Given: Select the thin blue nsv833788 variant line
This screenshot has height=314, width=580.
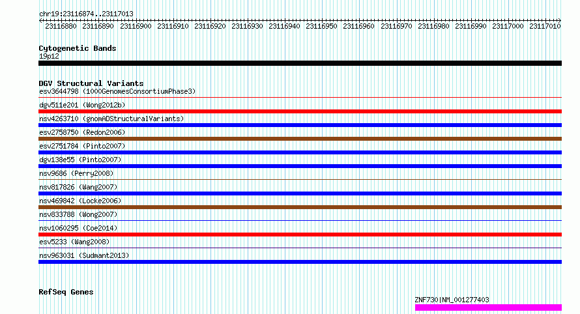Looking at the screenshot, I should pos(300,220).
